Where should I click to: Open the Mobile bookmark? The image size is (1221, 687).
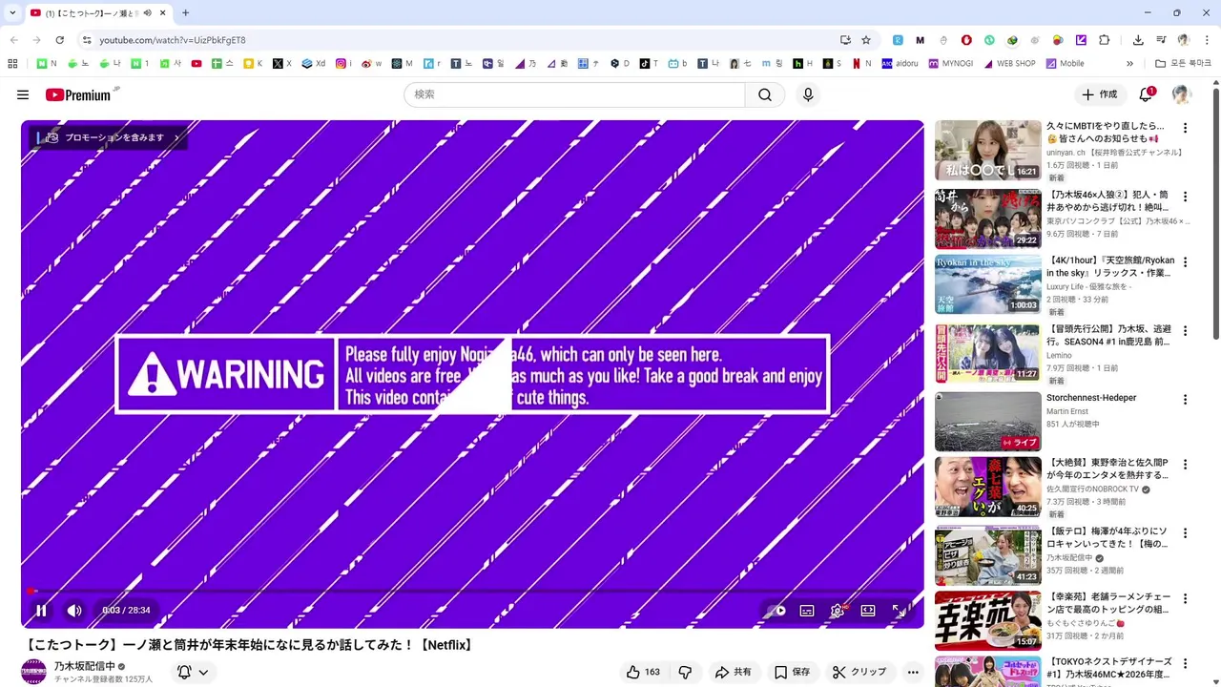[x=1065, y=63]
